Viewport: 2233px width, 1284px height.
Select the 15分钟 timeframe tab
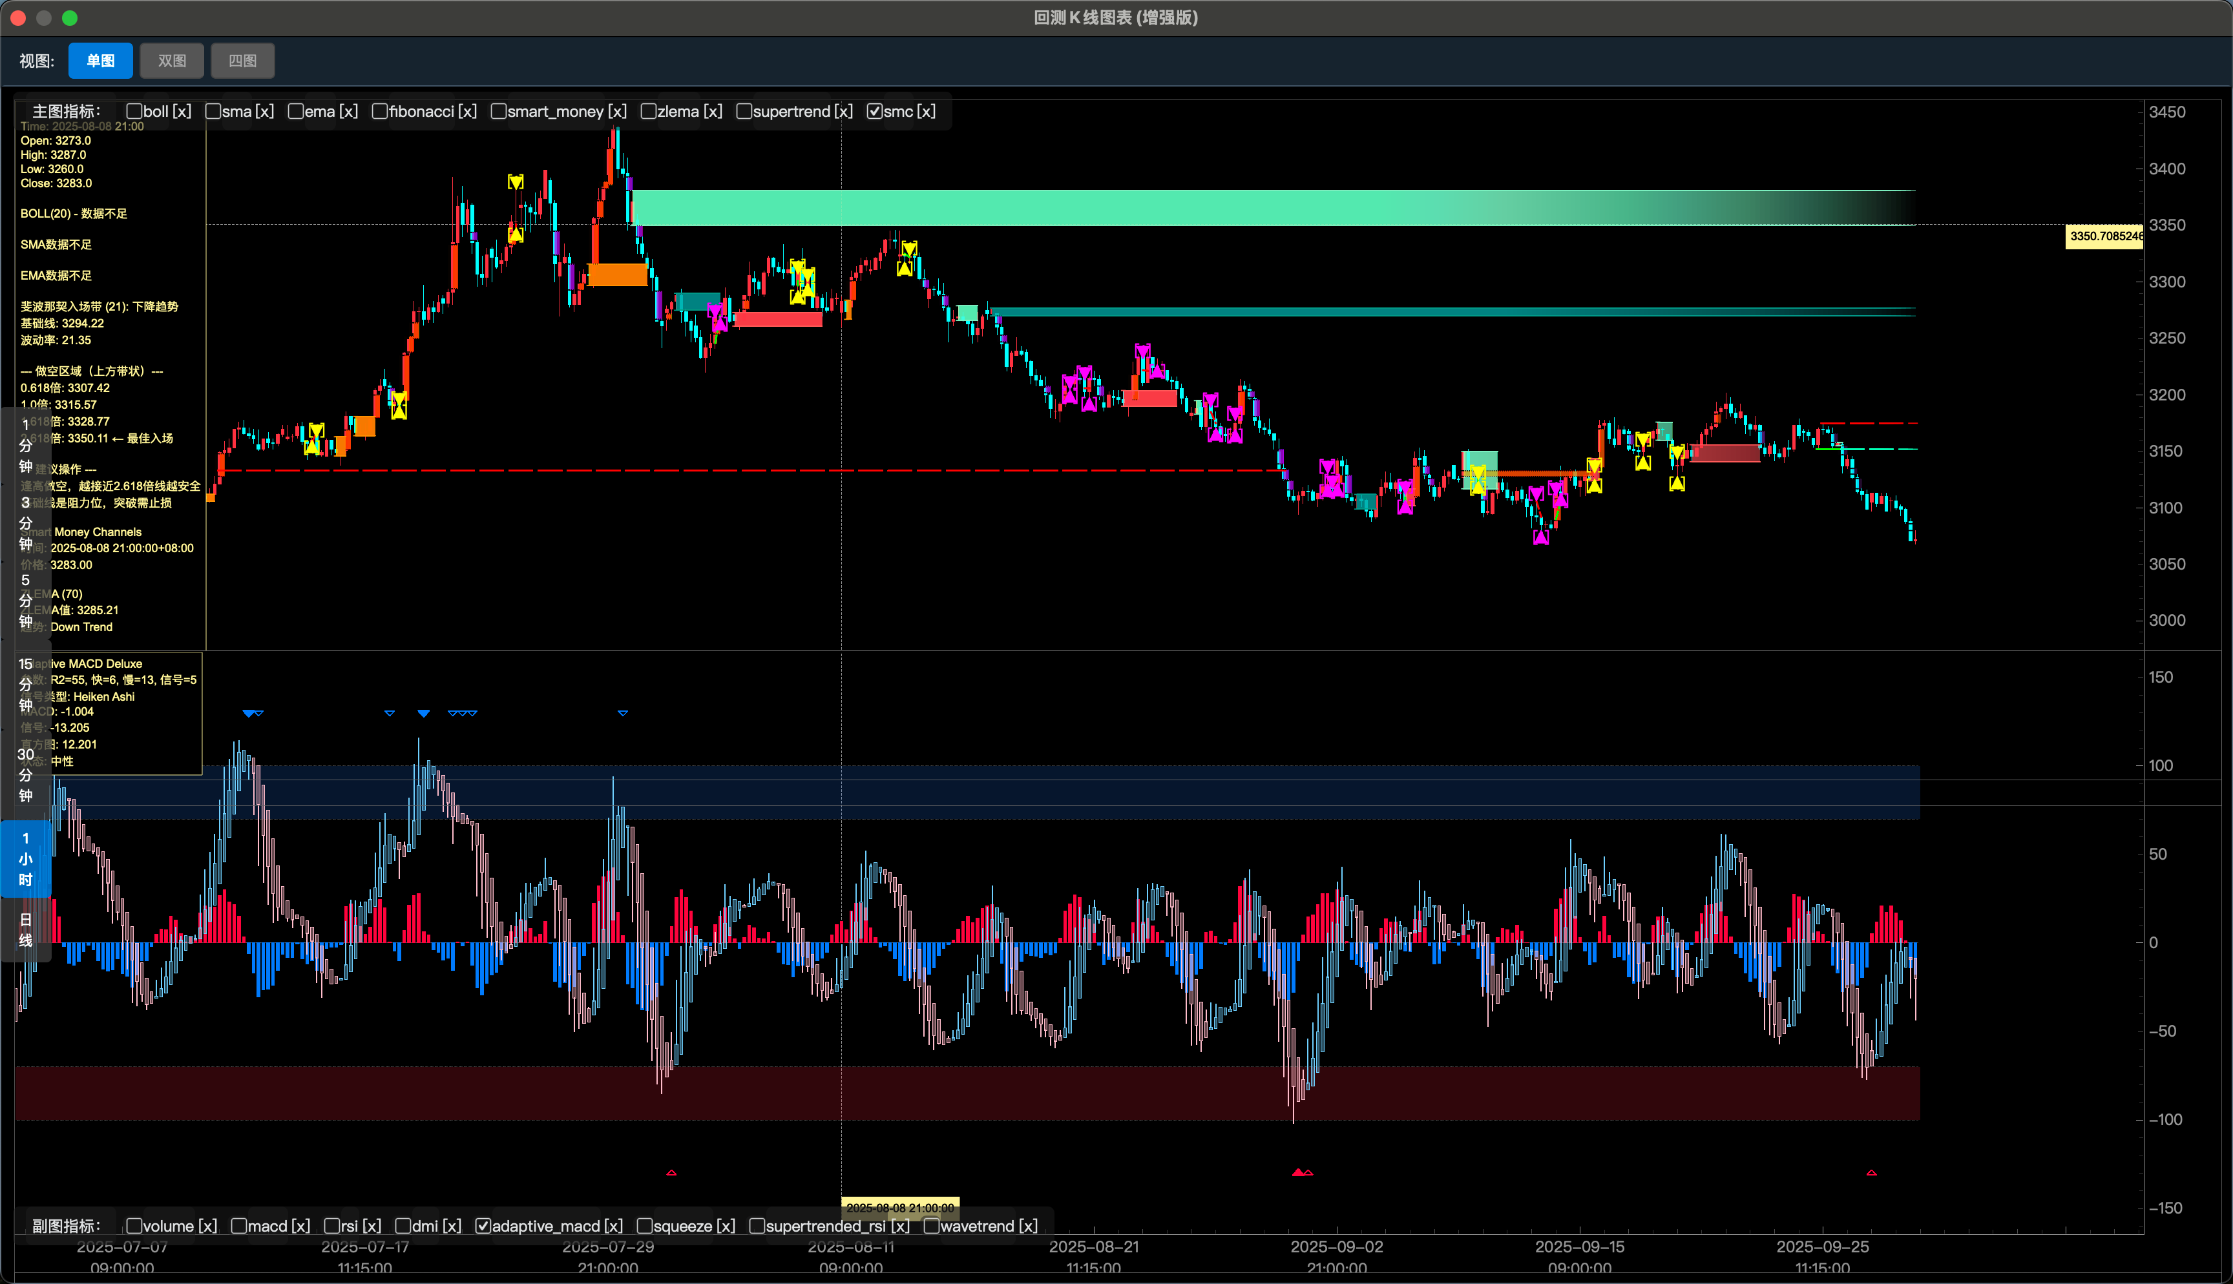26,685
